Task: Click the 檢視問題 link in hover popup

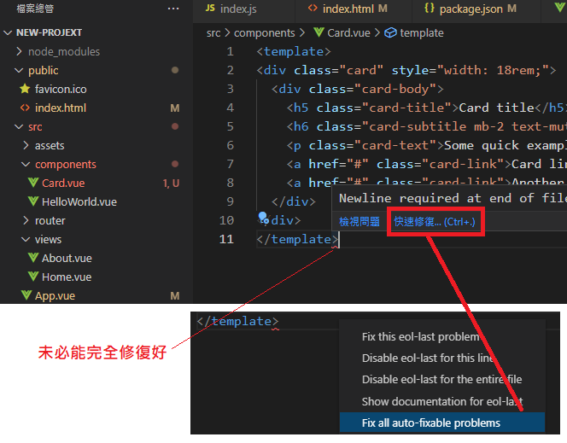Action: coord(359,222)
